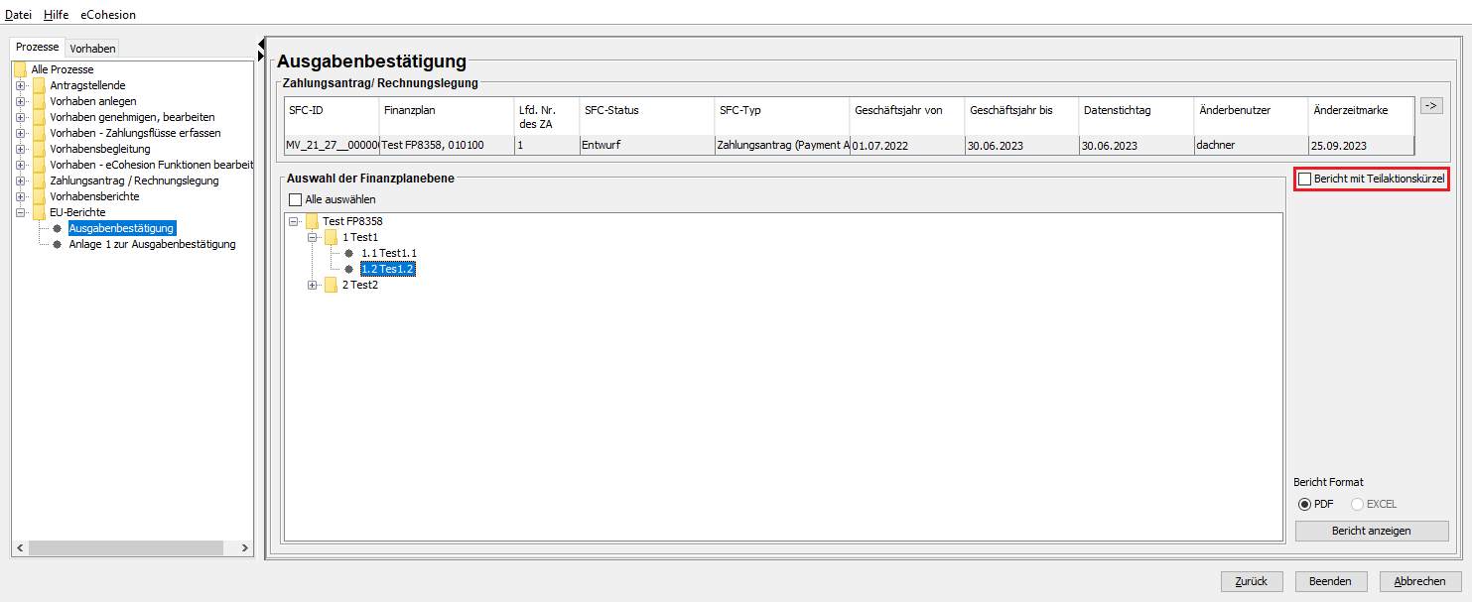This screenshot has width=1472, height=602.
Task: Expand the Vorhaben anlegen node
Action: pos(20,101)
